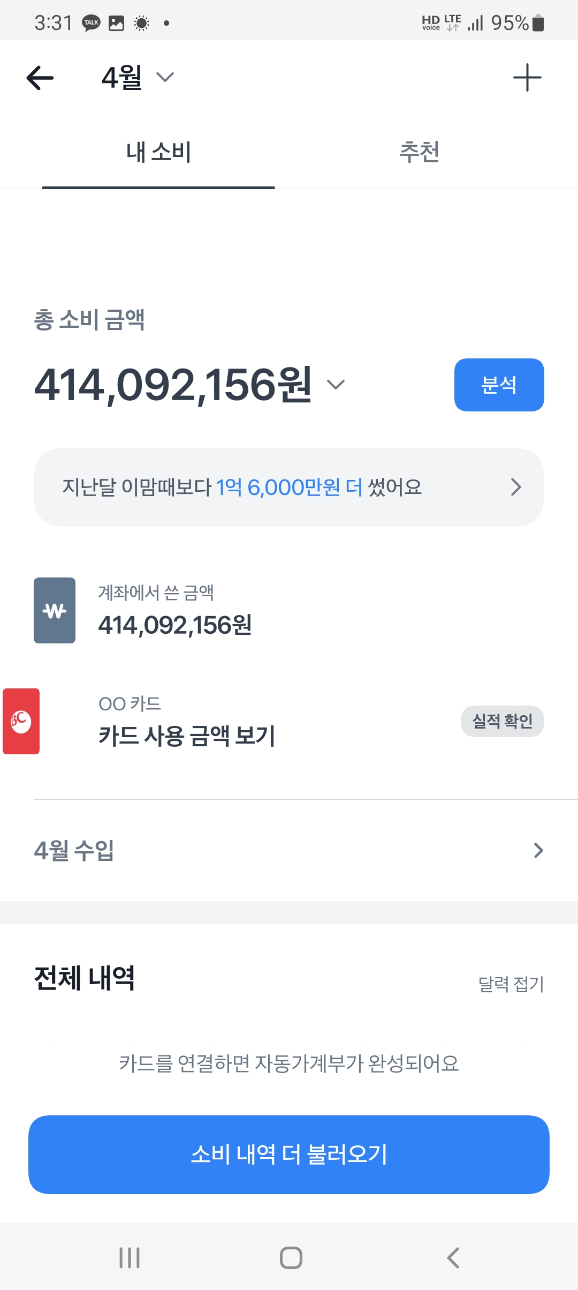The height and width of the screenshot is (1290, 578).
Task: Switch to the 추천 tab
Action: coord(420,152)
